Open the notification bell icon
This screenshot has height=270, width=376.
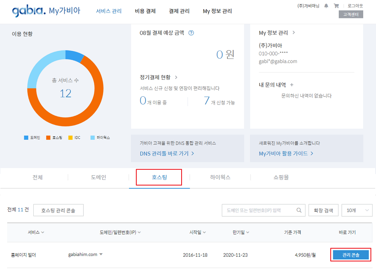[326, 6]
